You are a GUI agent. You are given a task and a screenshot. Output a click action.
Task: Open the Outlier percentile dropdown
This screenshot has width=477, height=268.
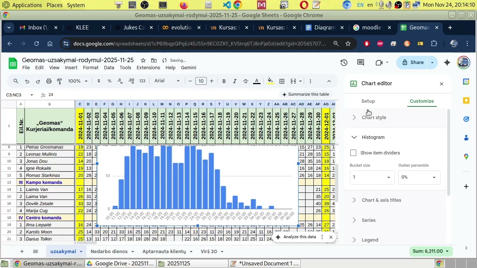(419, 178)
